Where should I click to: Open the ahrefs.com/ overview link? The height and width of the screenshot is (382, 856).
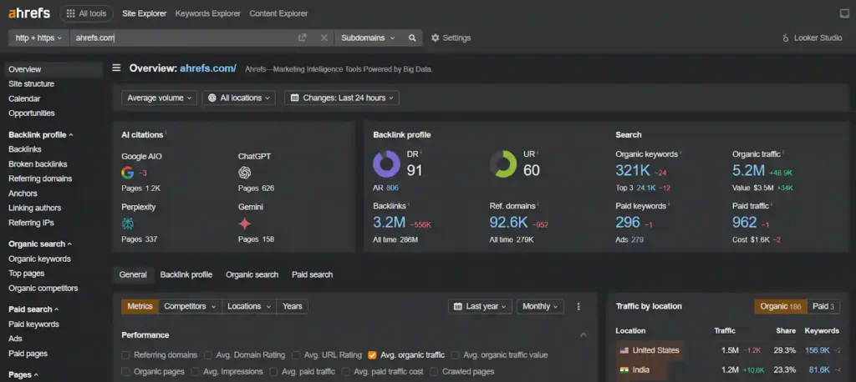(208, 68)
